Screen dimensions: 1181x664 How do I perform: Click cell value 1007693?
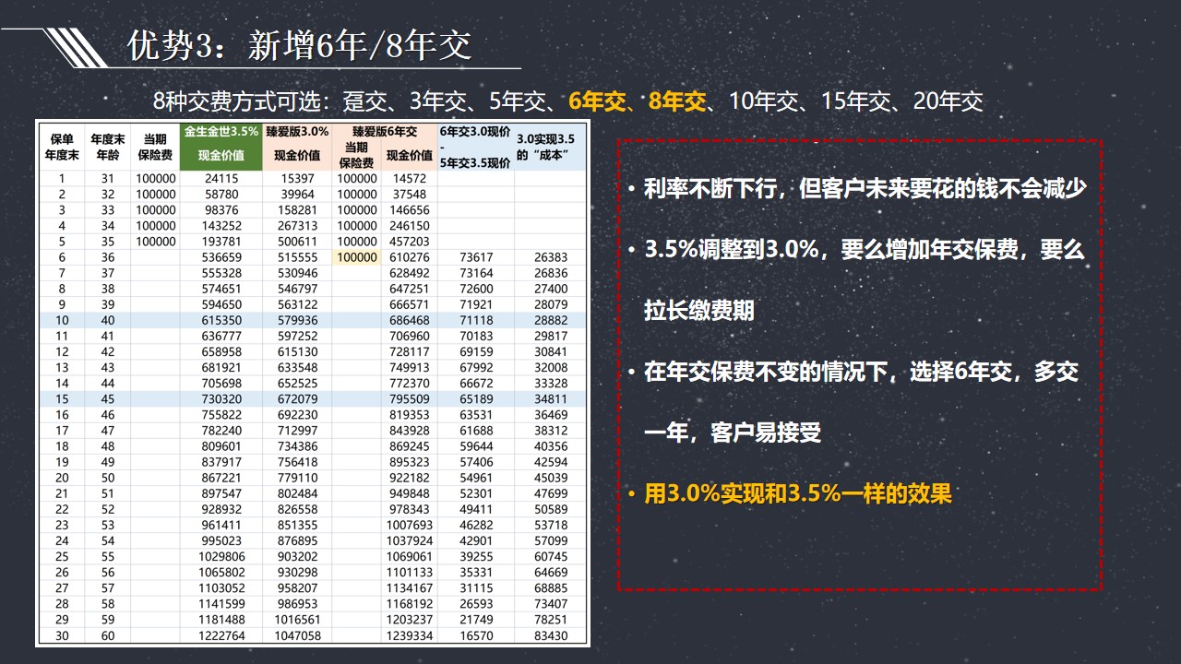(x=410, y=526)
